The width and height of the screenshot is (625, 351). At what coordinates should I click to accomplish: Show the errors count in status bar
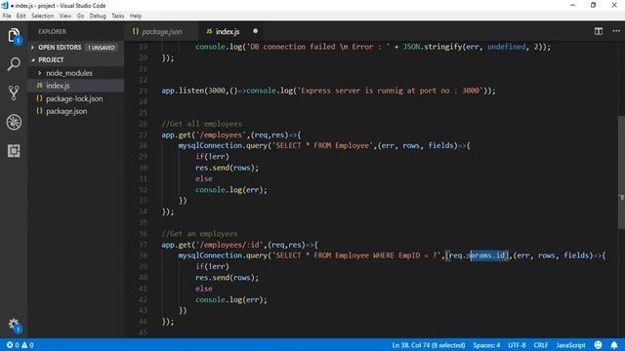(x=13, y=345)
